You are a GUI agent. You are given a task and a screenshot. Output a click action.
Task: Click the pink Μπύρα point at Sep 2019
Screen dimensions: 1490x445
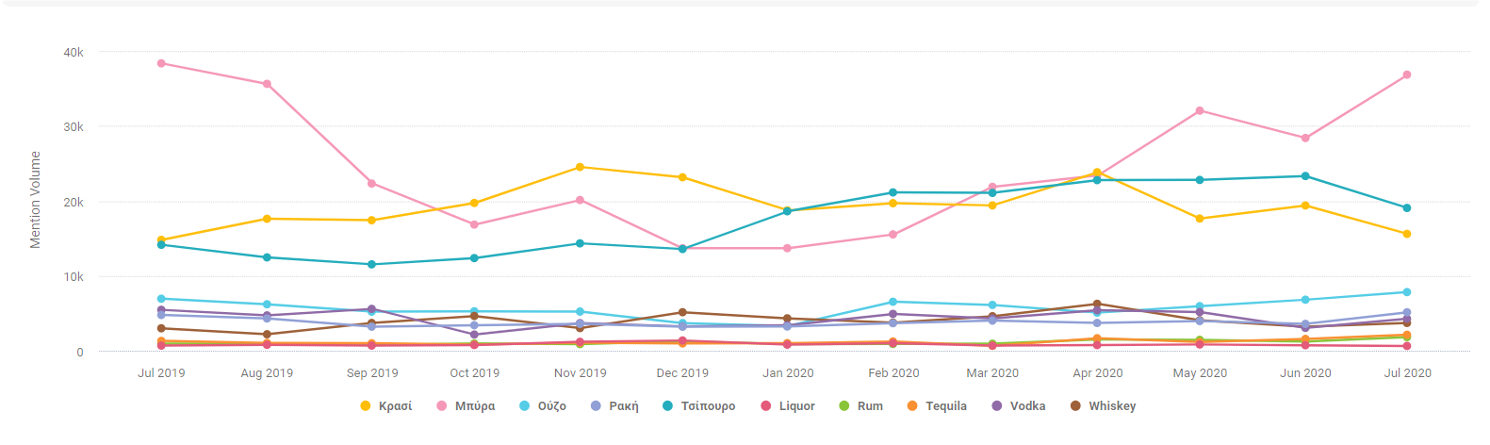pyautogui.click(x=371, y=184)
